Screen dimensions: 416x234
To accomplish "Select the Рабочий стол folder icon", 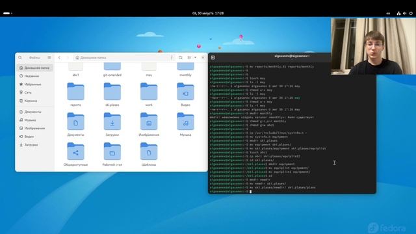I will click(x=112, y=151).
